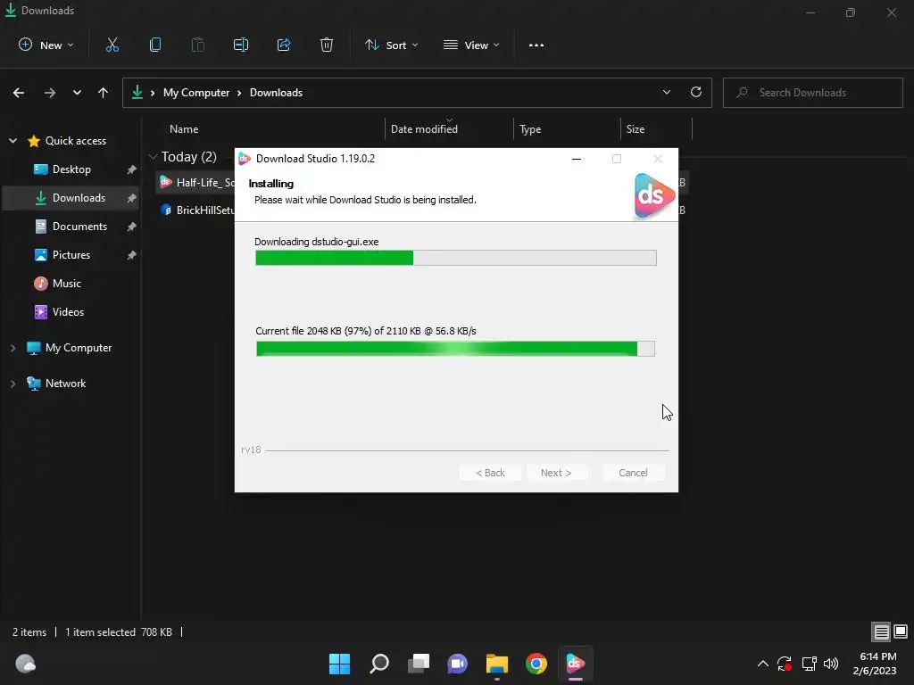Click the Share icon in toolbar
This screenshot has height=685, width=914.
tap(284, 45)
